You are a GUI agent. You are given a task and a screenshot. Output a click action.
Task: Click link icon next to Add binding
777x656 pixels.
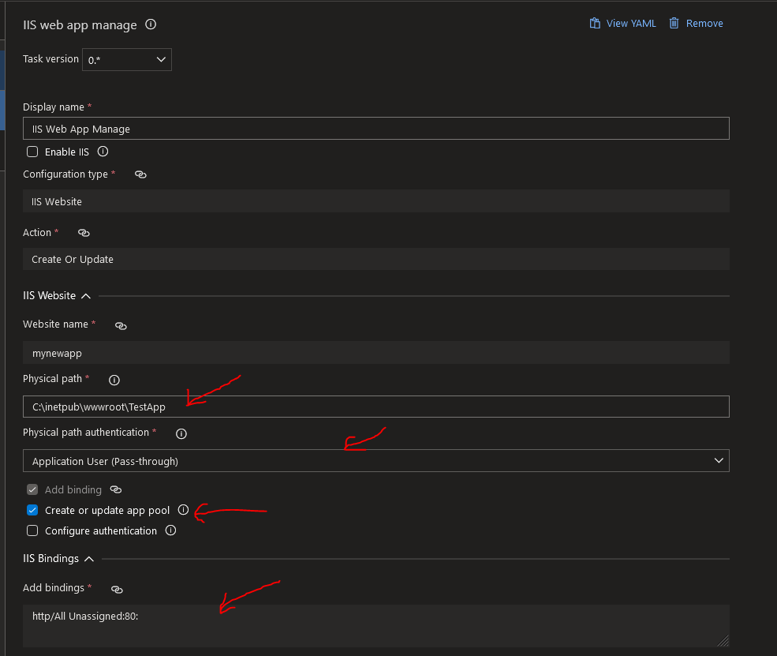pyautogui.click(x=115, y=490)
